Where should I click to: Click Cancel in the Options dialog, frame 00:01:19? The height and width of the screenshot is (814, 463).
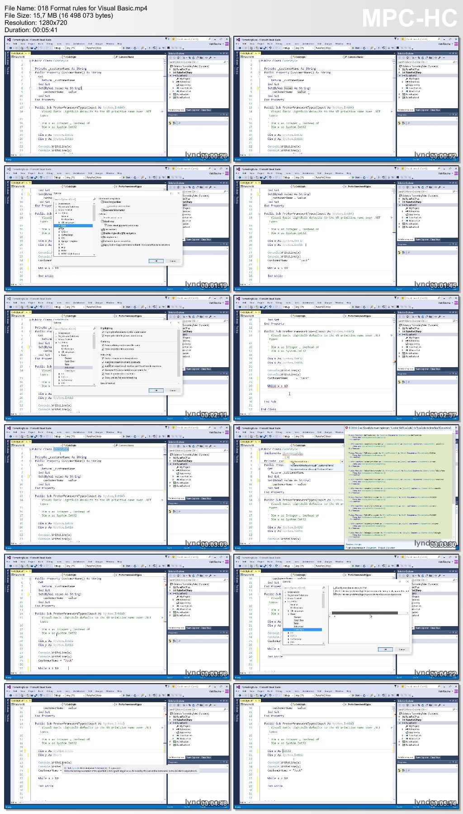click(x=173, y=261)
